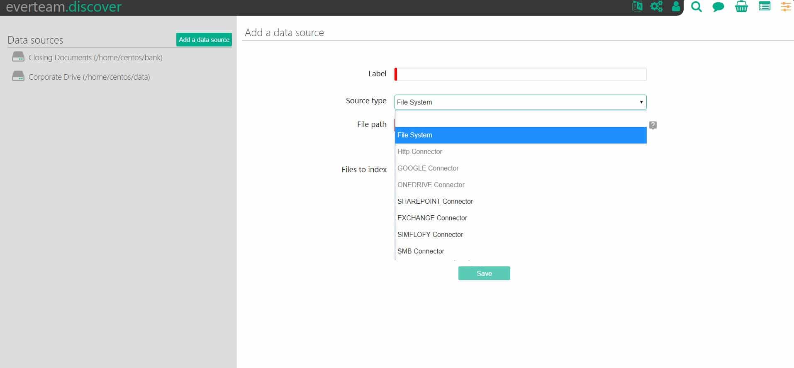Open the language translation icon
Viewport: 794px width, 368px height.
tap(637, 6)
